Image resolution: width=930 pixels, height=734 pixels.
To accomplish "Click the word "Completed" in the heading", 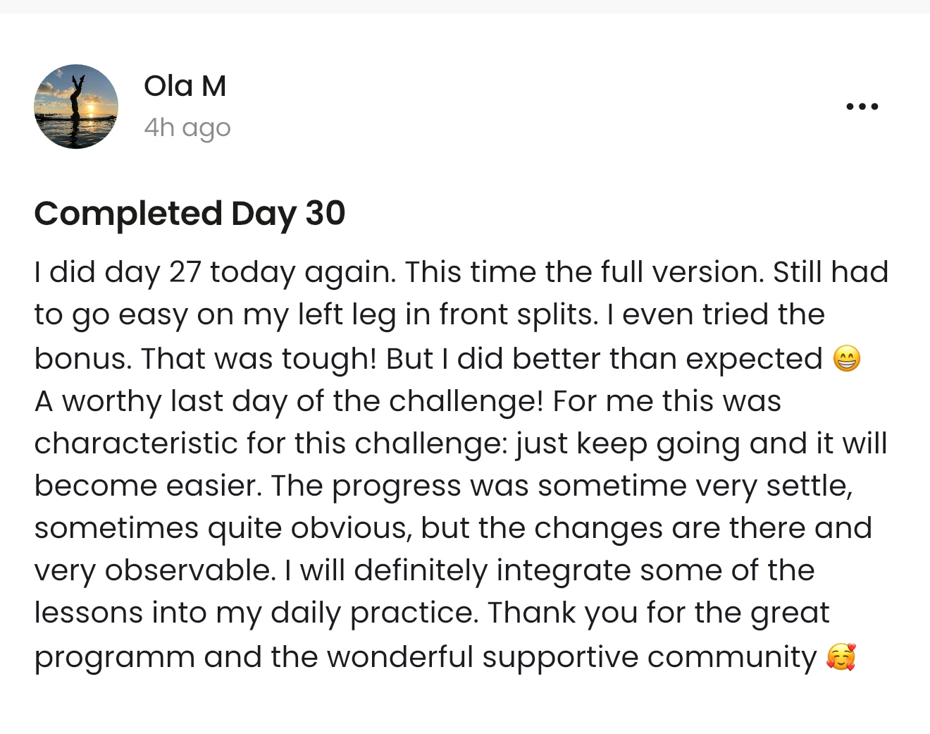I will (x=128, y=213).
